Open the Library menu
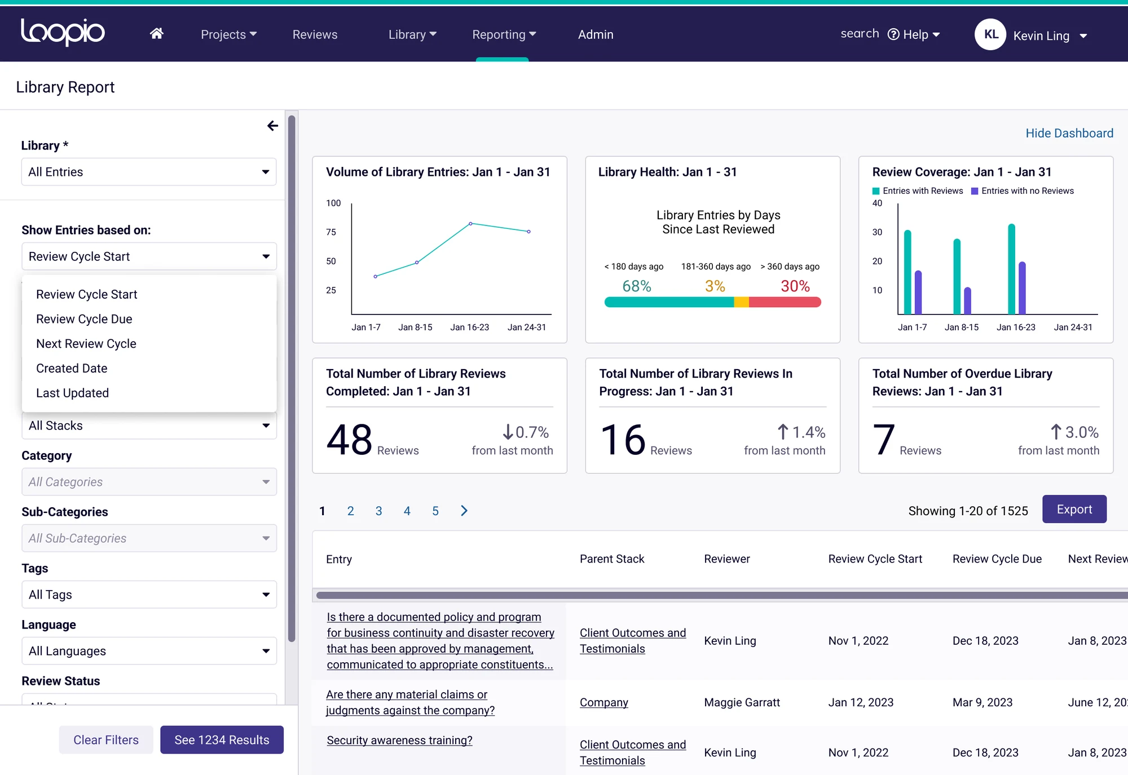Screen dimensions: 1128x775 412,34
